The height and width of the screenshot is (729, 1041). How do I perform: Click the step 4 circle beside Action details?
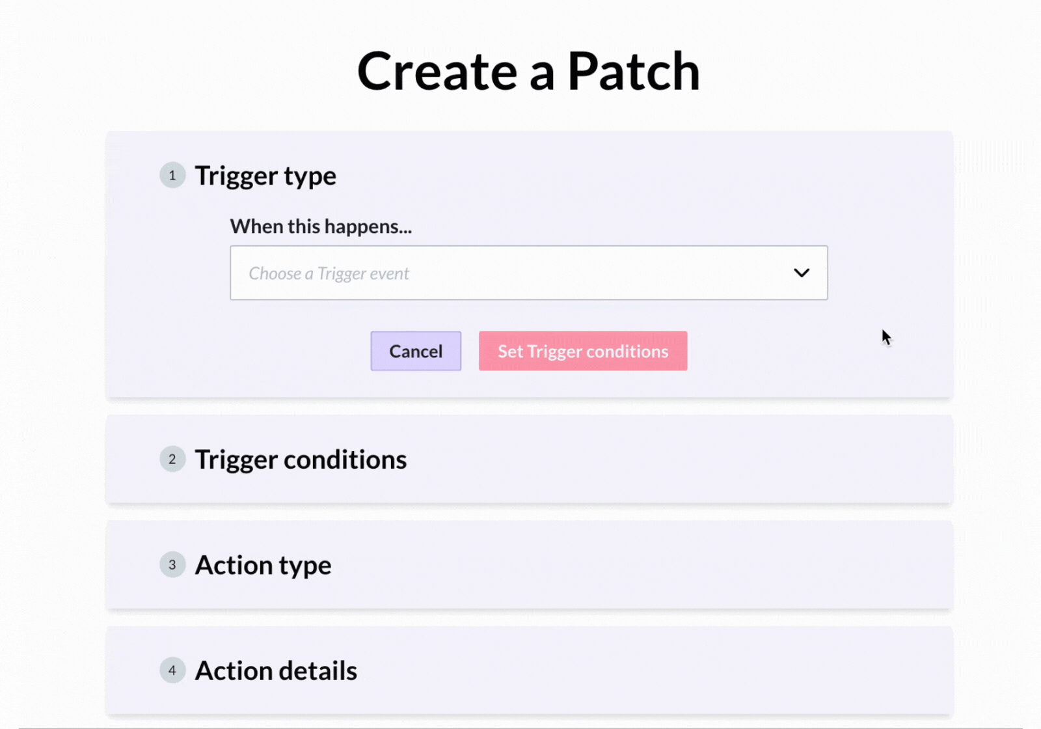point(172,670)
